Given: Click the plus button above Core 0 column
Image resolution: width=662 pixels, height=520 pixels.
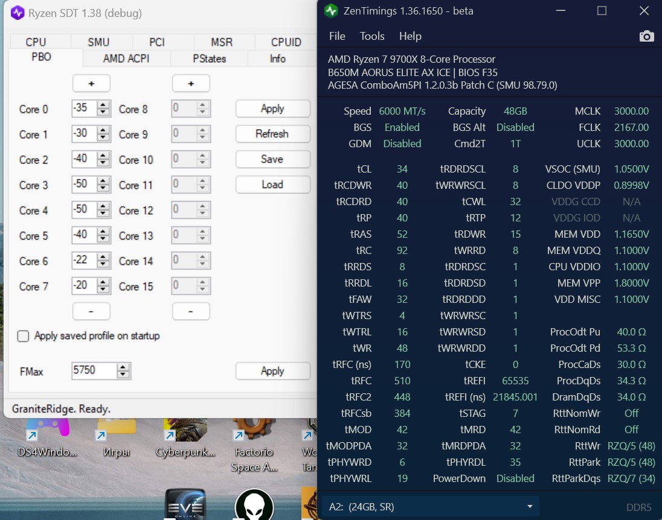Looking at the screenshot, I should (91, 83).
